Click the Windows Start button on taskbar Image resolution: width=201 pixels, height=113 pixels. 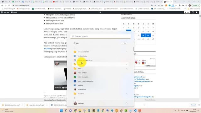pyautogui.click(x=62, y=110)
